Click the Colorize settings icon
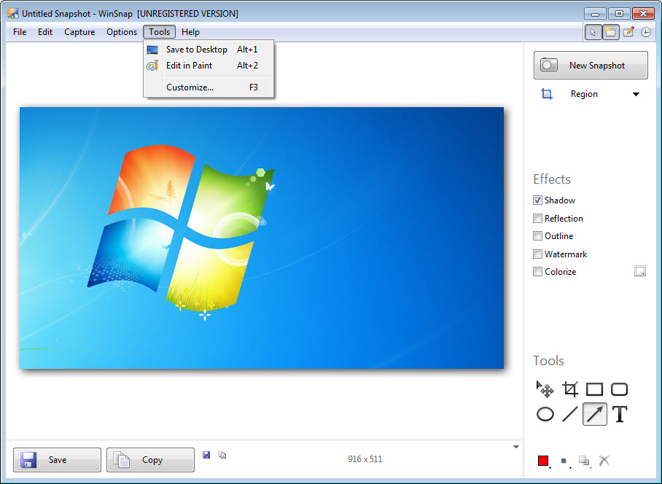The height and width of the screenshot is (484, 662). (x=640, y=271)
